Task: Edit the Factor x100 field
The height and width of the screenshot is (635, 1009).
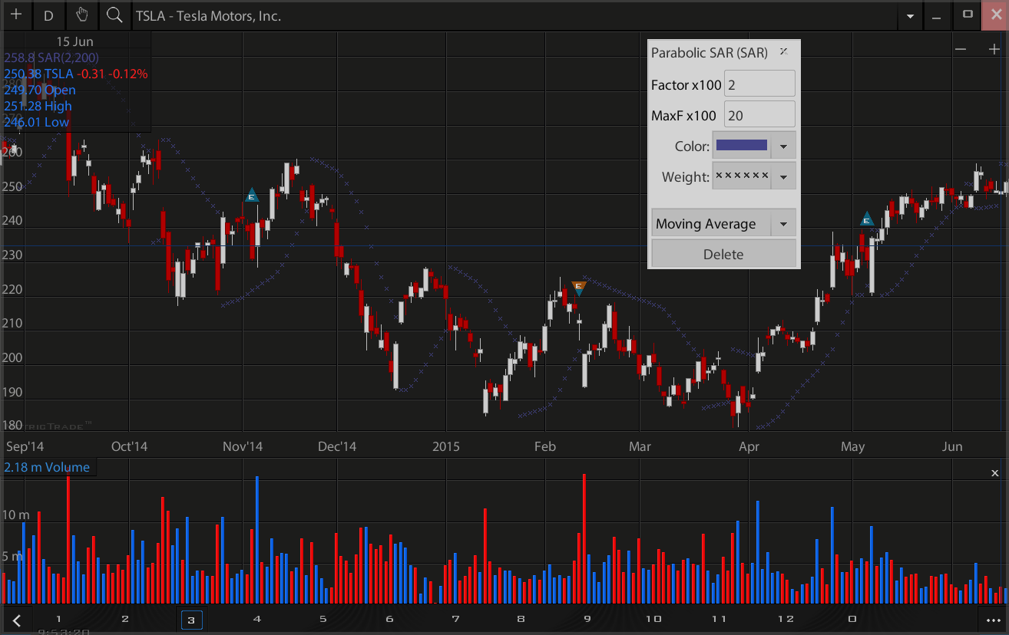Action: 759,84
